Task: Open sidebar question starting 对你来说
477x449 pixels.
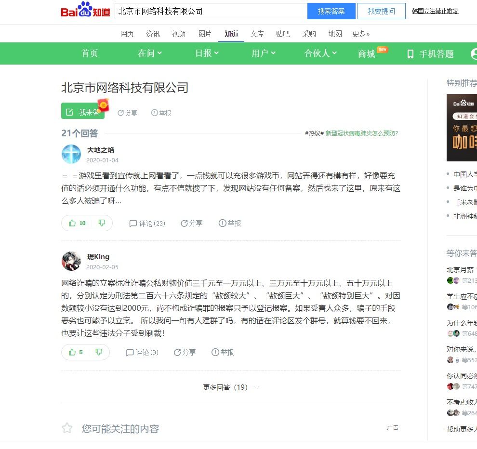Action: (x=462, y=349)
